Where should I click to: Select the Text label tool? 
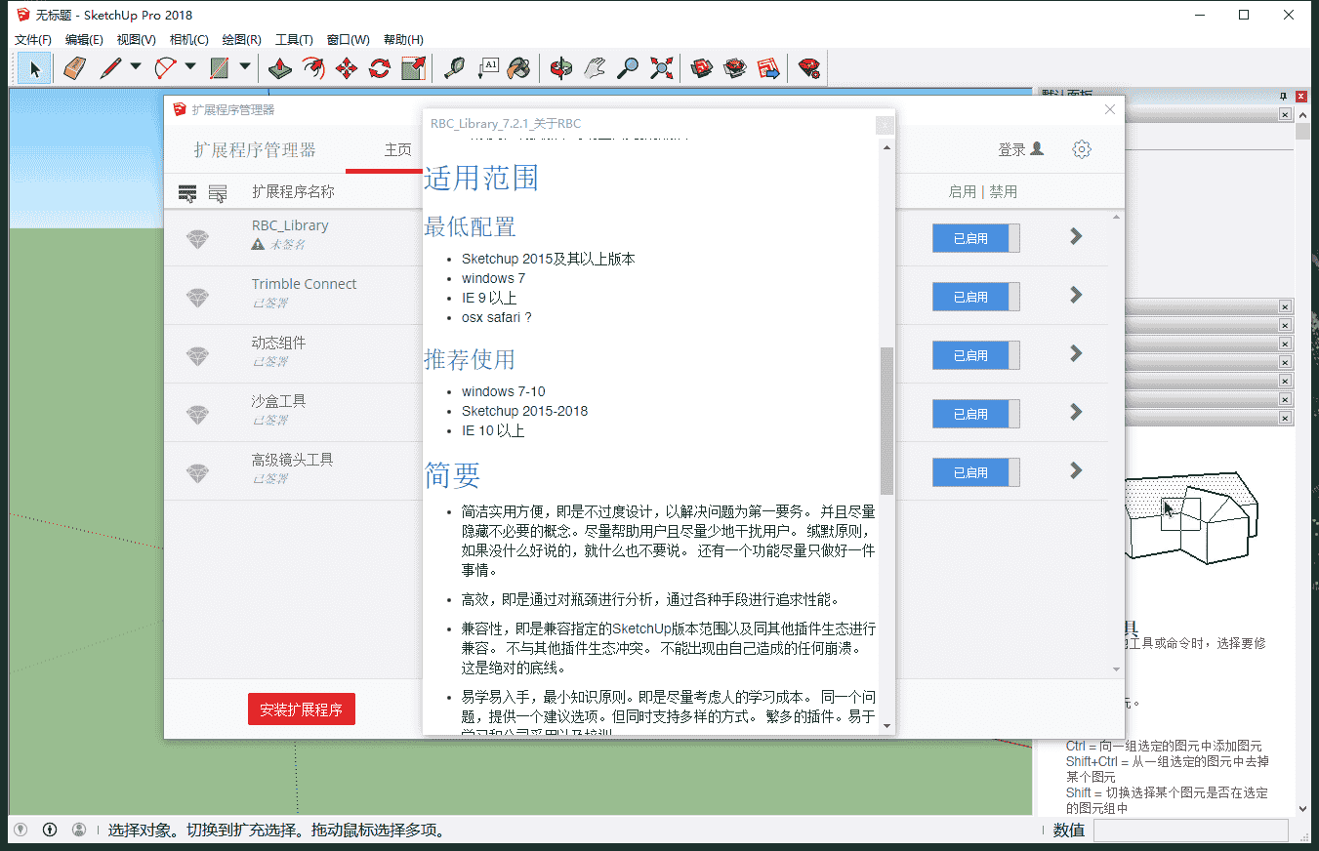(x=487, y=68)
